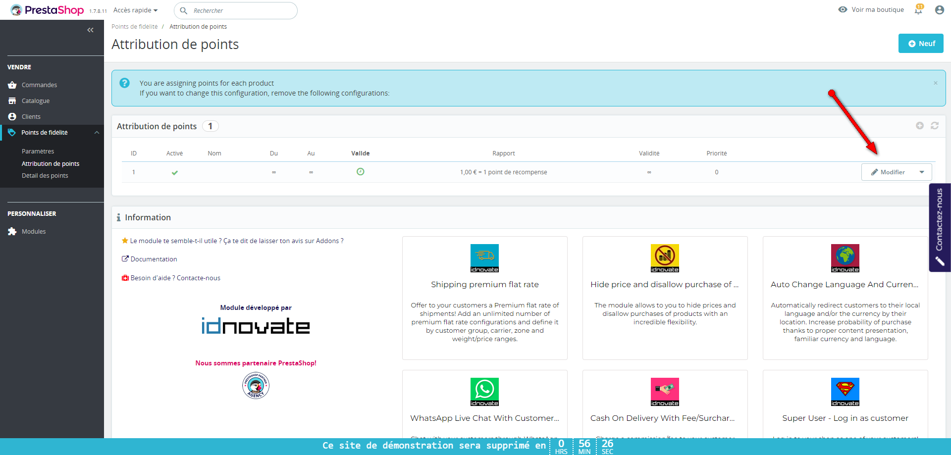Click the Valide clock status icon
This screenshot has height=455, width=951.
coord(361,172)
